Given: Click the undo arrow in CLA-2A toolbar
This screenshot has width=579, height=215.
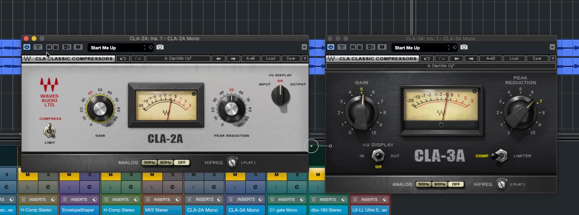Looking at the screenshot, I should (x=123, y=59).
